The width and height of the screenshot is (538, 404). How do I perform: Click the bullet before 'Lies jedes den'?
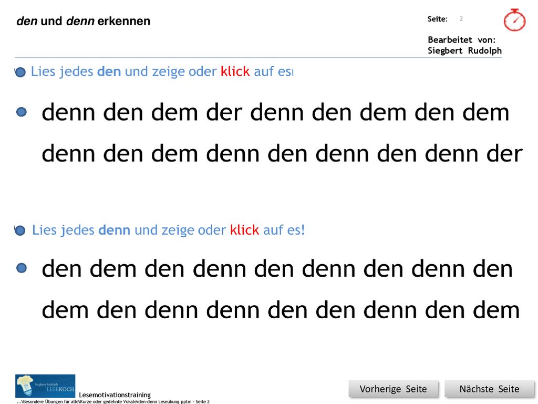coord(20,72)
